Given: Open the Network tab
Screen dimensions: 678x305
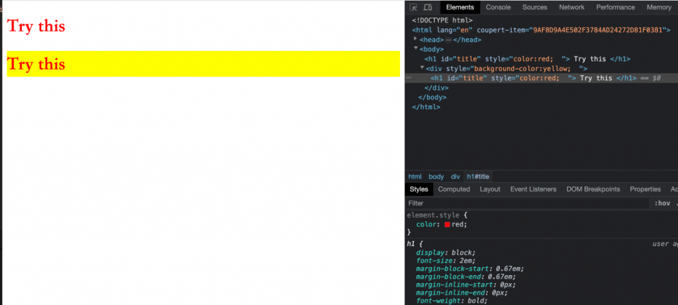Looking at the screenshot, I should click(571, 7).
